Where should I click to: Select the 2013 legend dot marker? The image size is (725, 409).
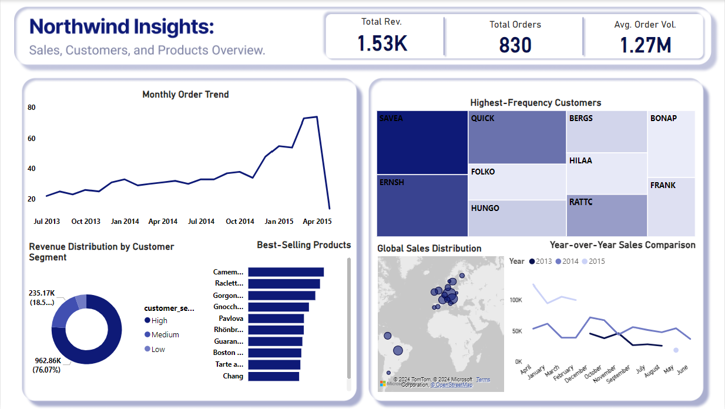click(532, 261)
